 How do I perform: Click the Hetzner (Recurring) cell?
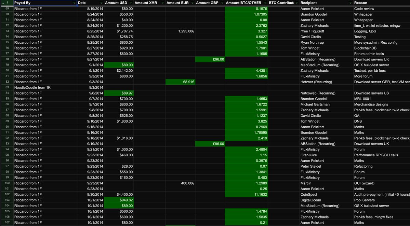pyautogui.click(x=326, y=82)
